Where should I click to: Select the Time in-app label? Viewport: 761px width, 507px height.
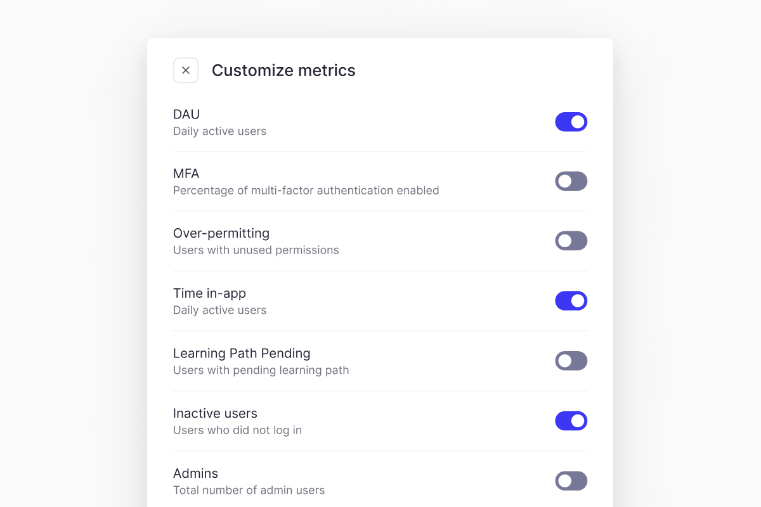[x=209, y=293]
